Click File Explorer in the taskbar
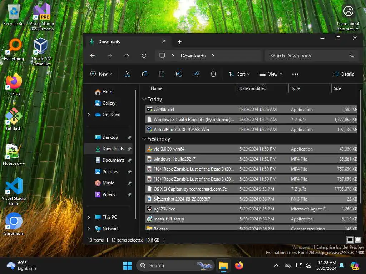Viewport: 366px width, 274px height. [223, 265]
